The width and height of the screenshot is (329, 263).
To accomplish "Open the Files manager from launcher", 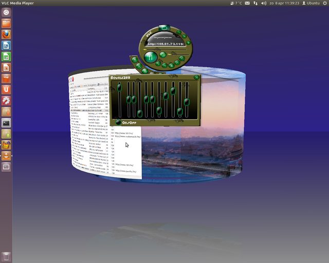I will coord(6,23).
